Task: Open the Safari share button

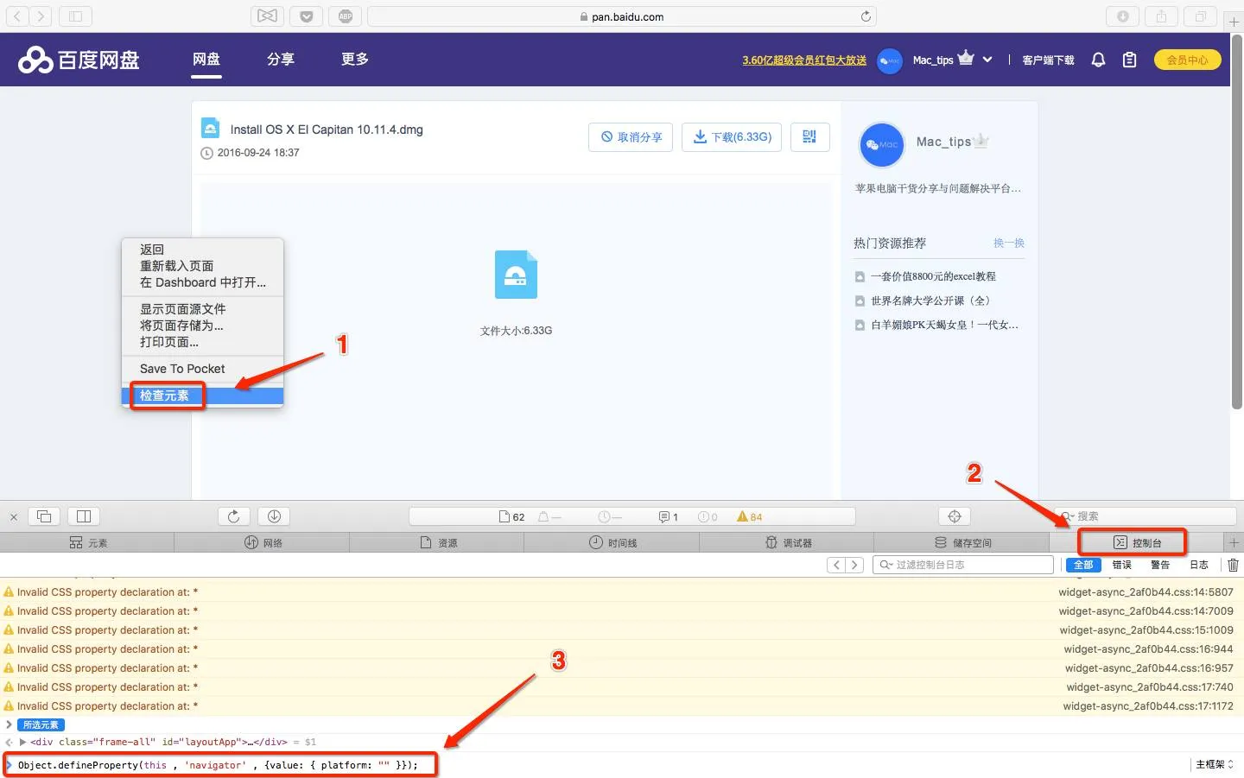Action: tap(1161, 16)
